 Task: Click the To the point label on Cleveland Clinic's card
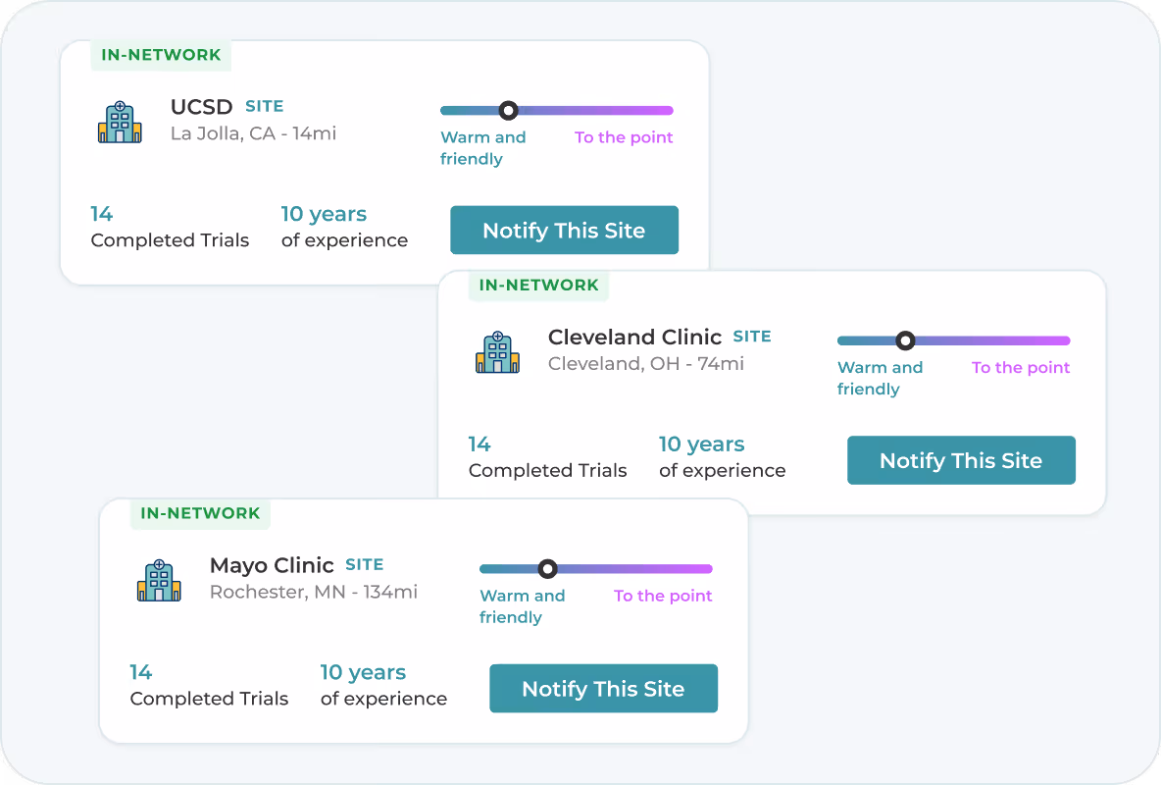[x=1020, y=367]
